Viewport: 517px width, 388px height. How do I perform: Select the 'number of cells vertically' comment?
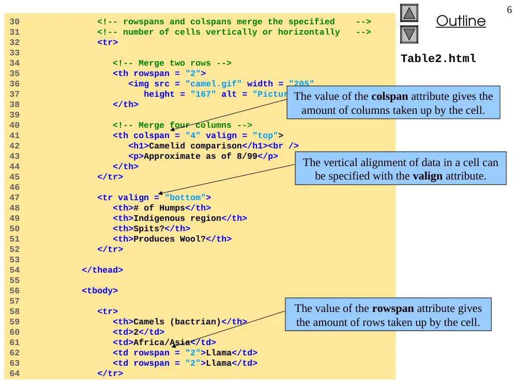[x=234, y=32]
